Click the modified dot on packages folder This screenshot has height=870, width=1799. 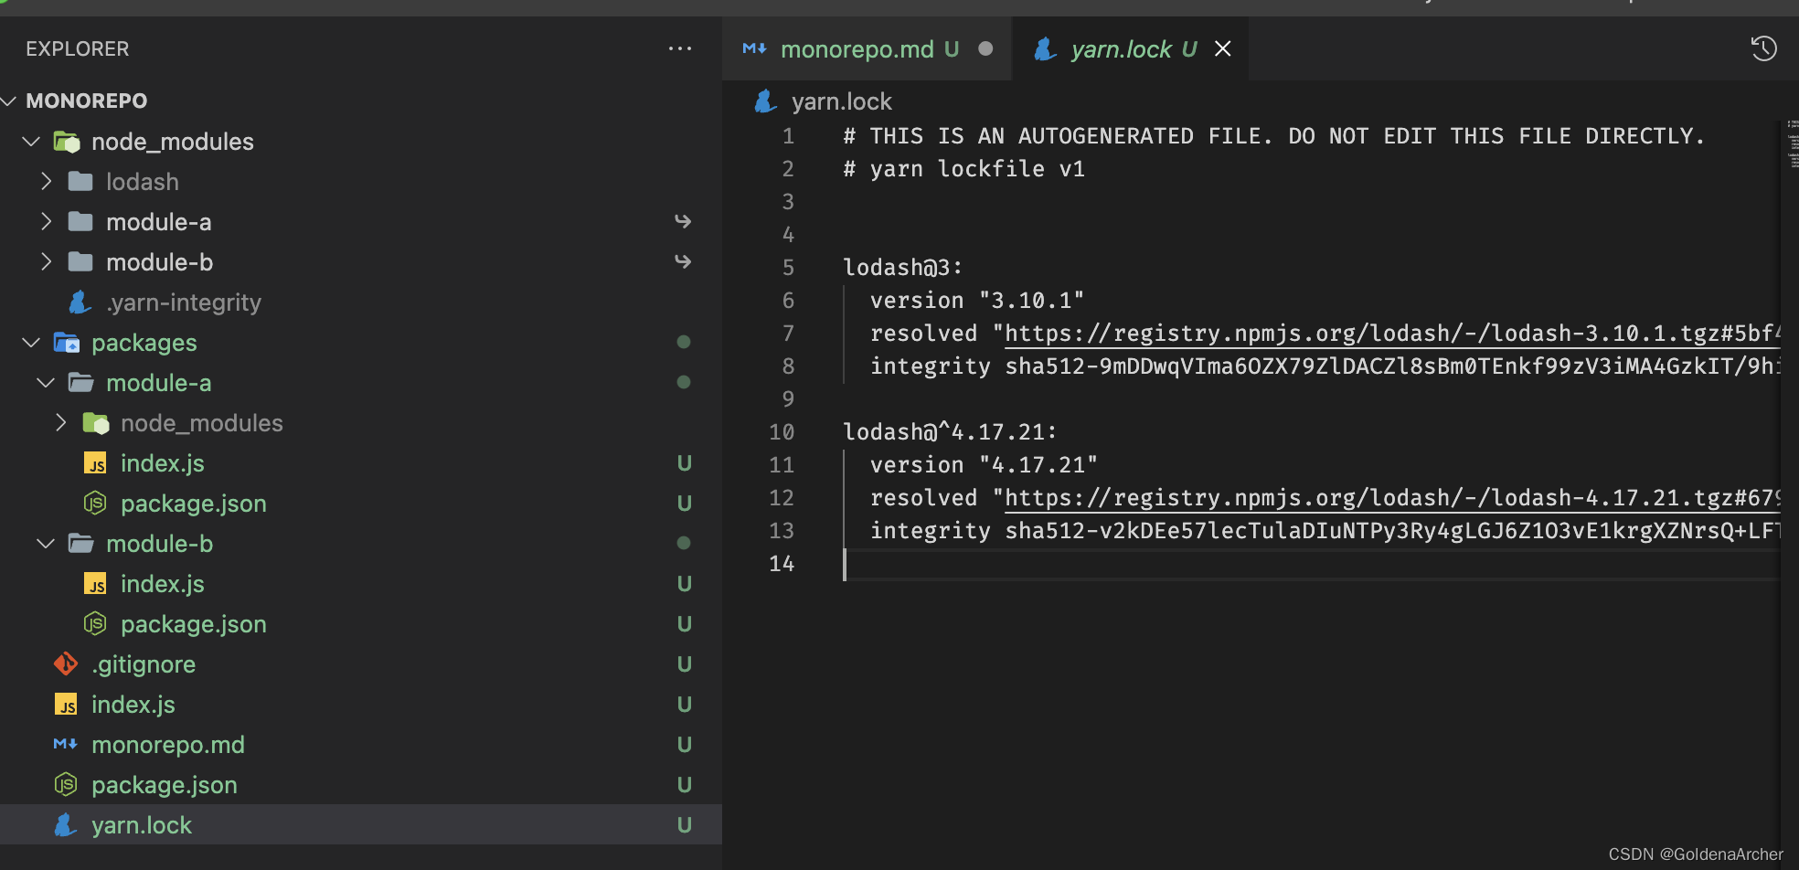coord(683,342)
